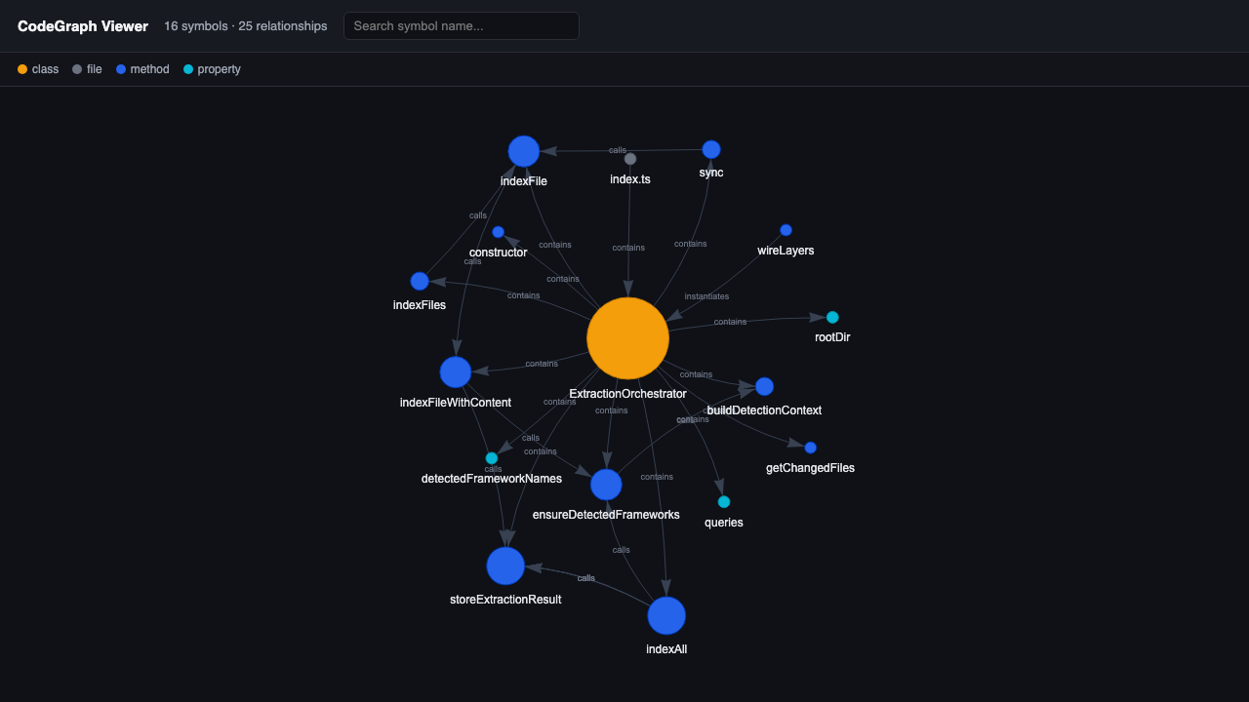
Task: Select the getChangedFiles method node
Action: coord(810,448)
